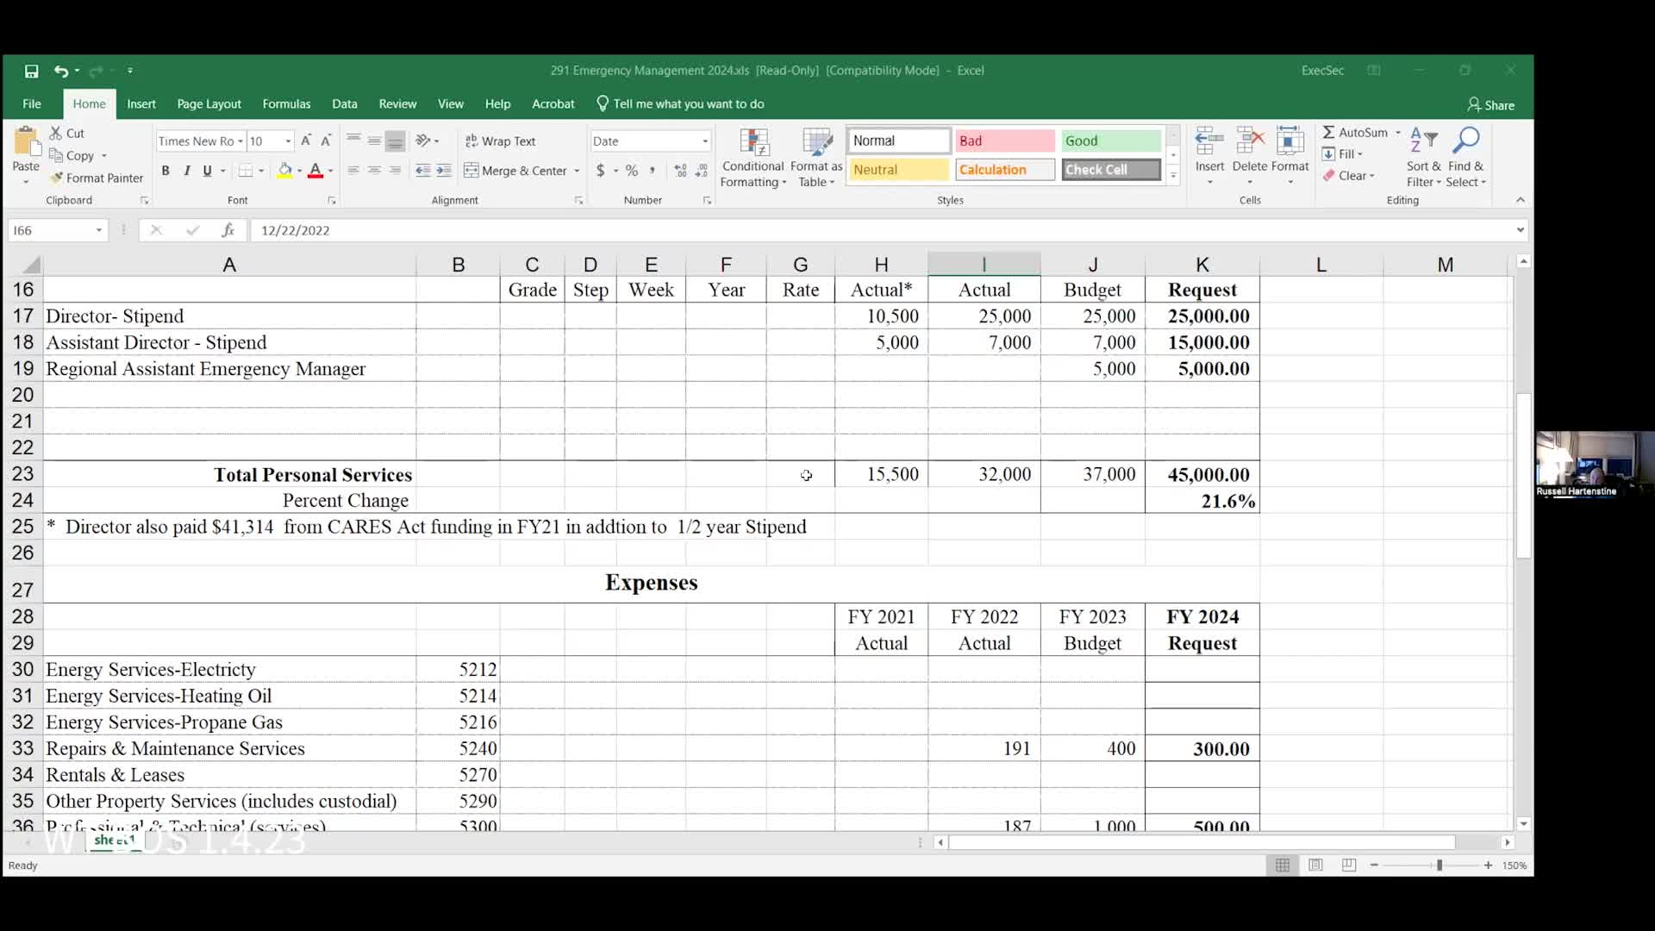
Task: Apply the red Font Color A
Action: 315,171
